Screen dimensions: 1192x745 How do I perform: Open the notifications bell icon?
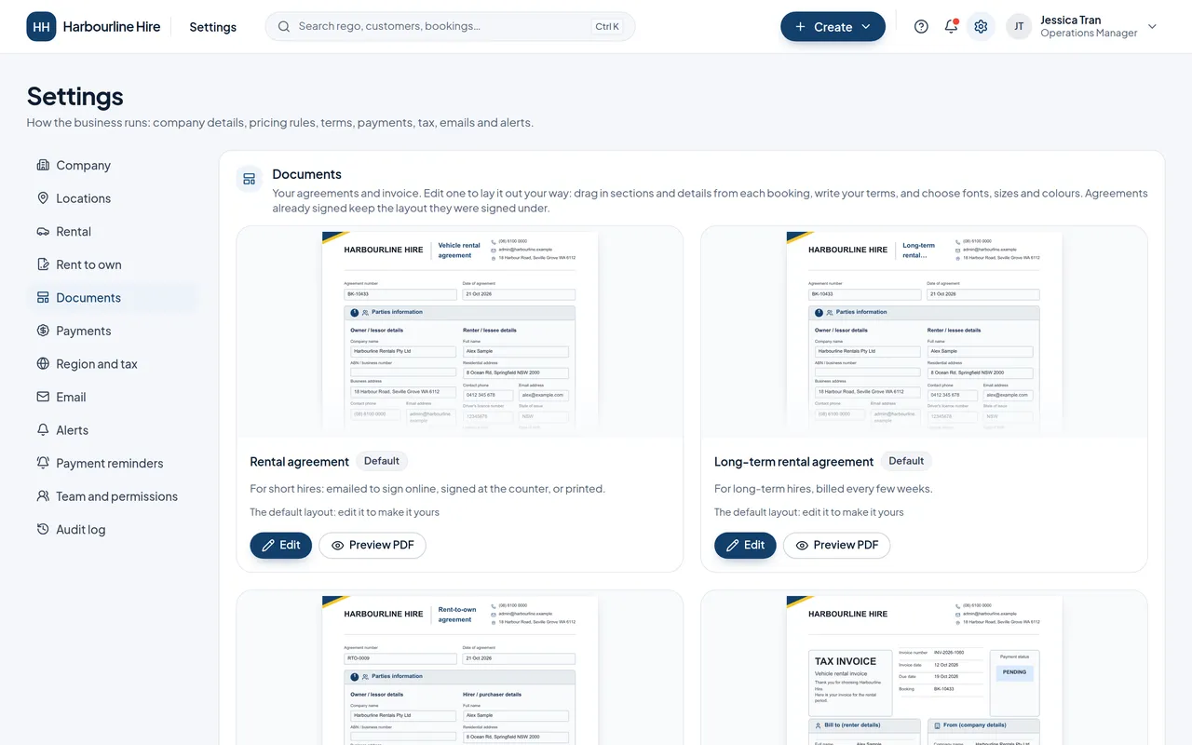tap(951, 27)
